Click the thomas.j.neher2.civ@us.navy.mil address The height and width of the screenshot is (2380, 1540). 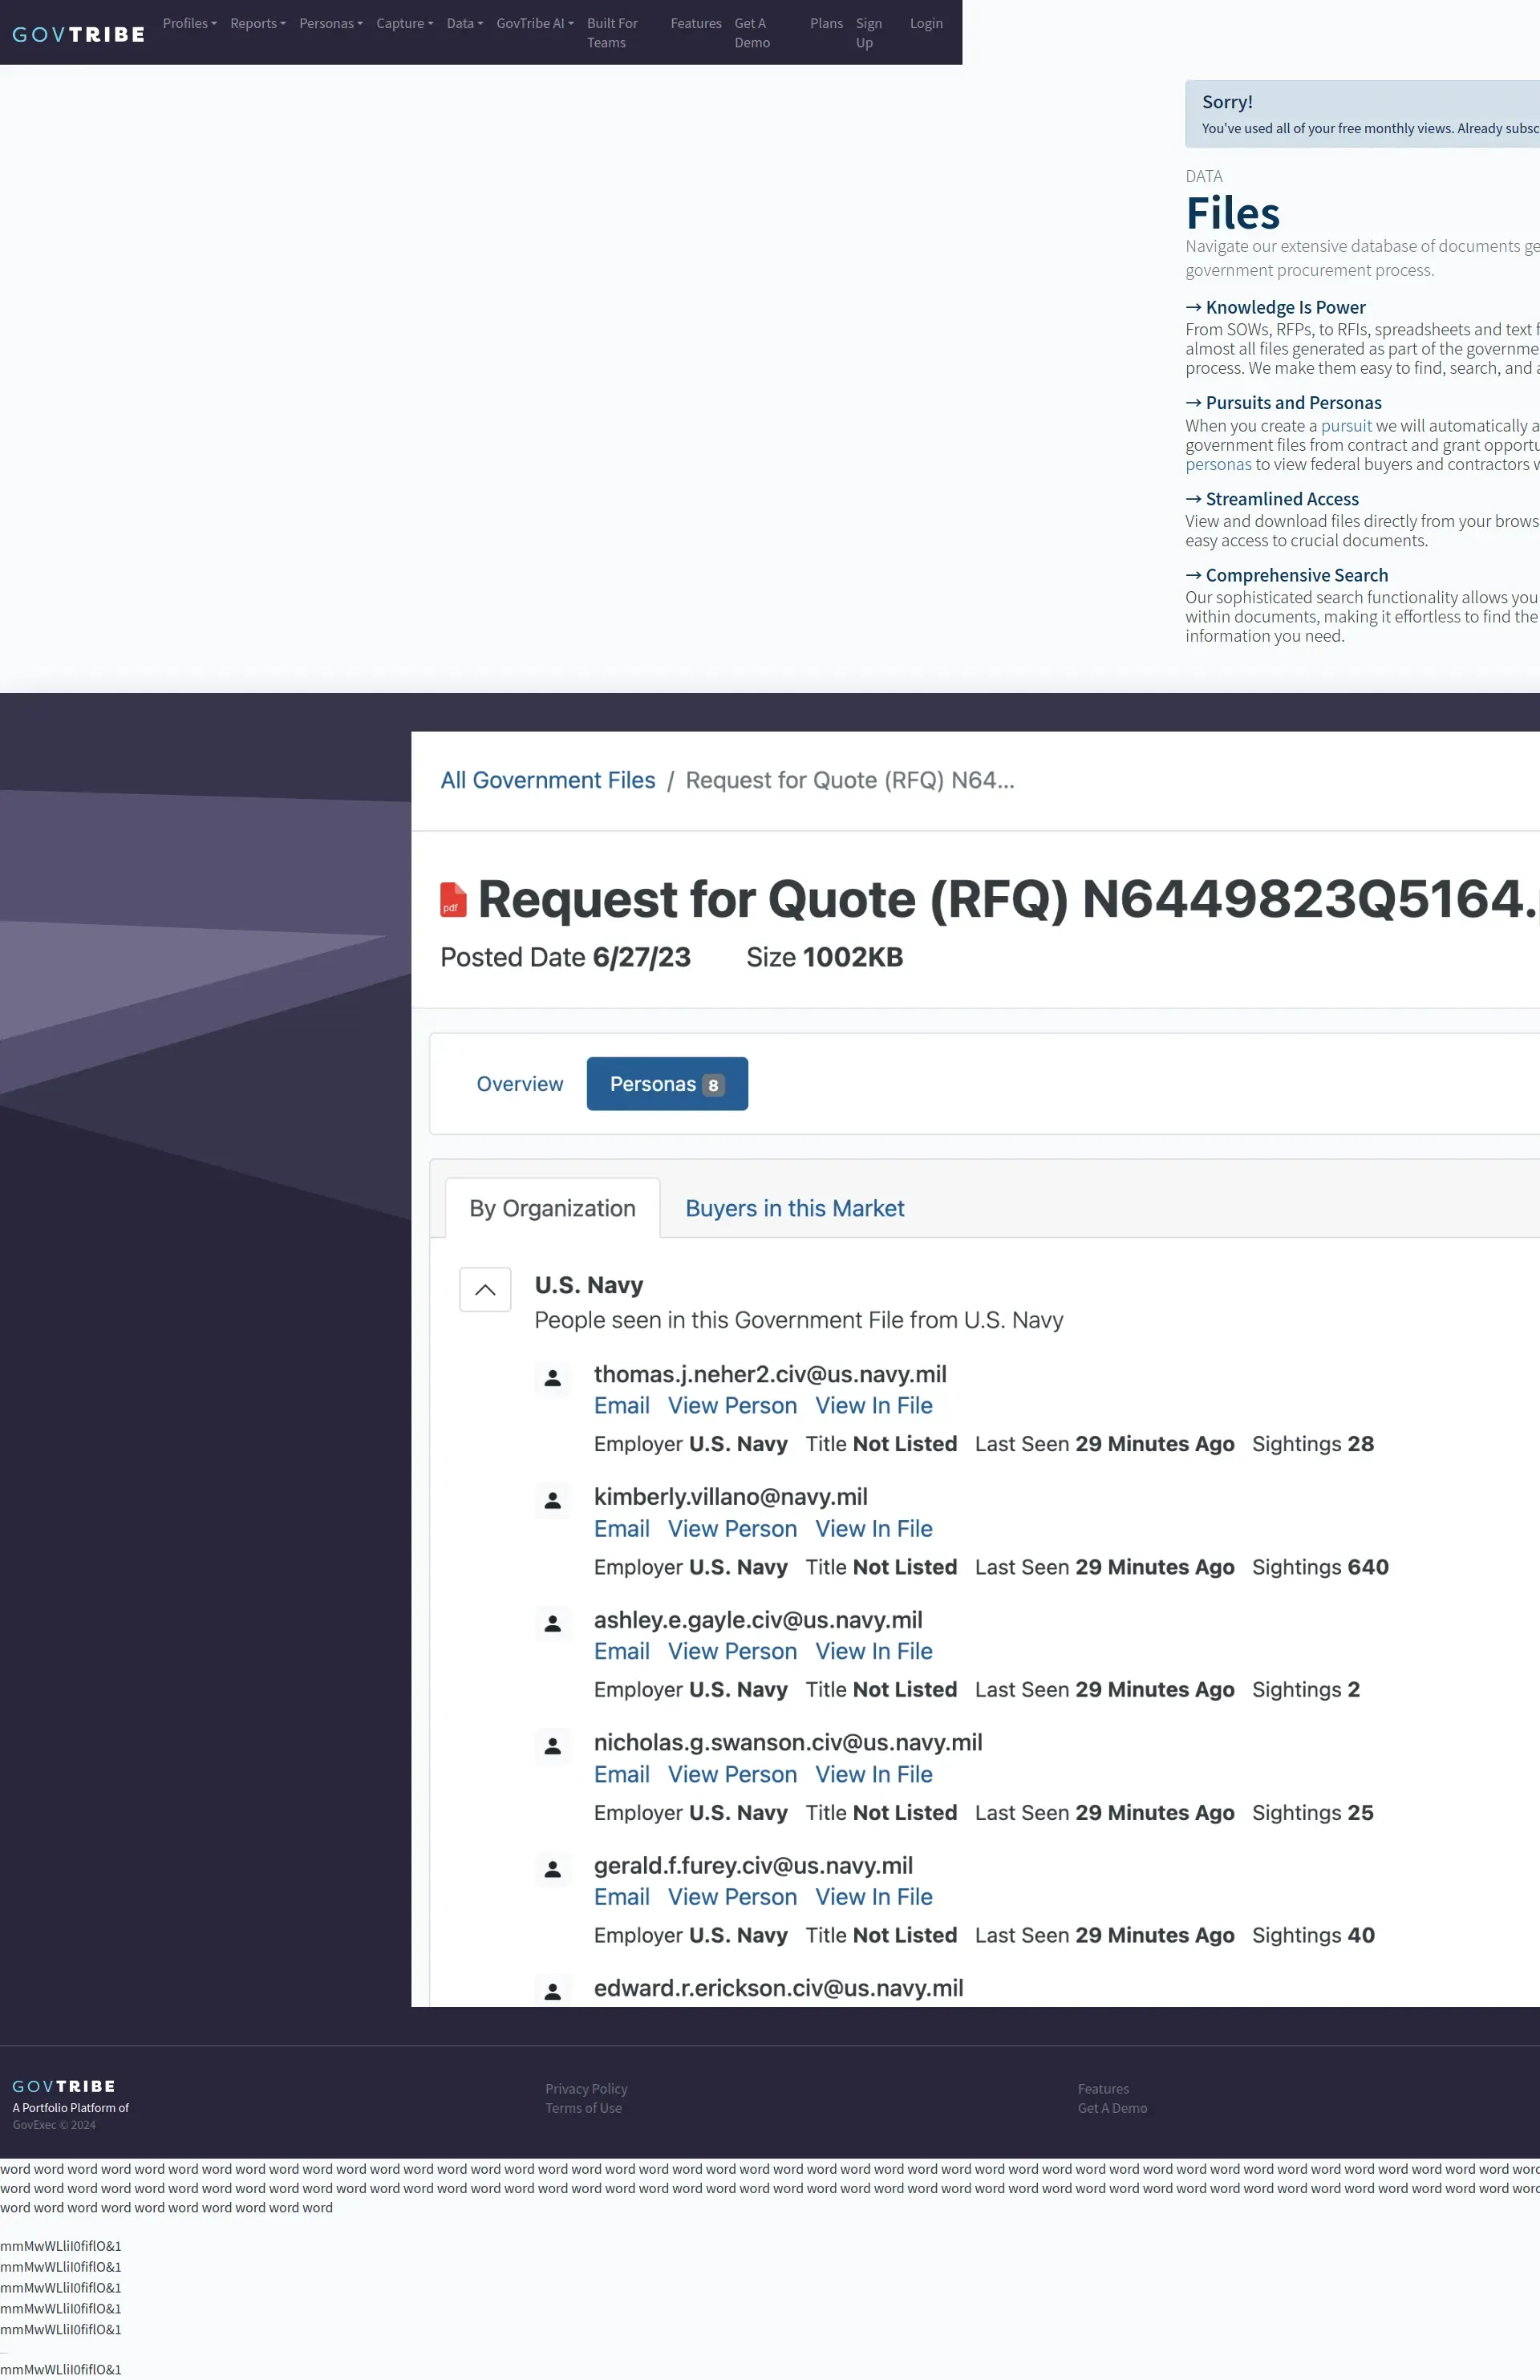click(770, 1374)
